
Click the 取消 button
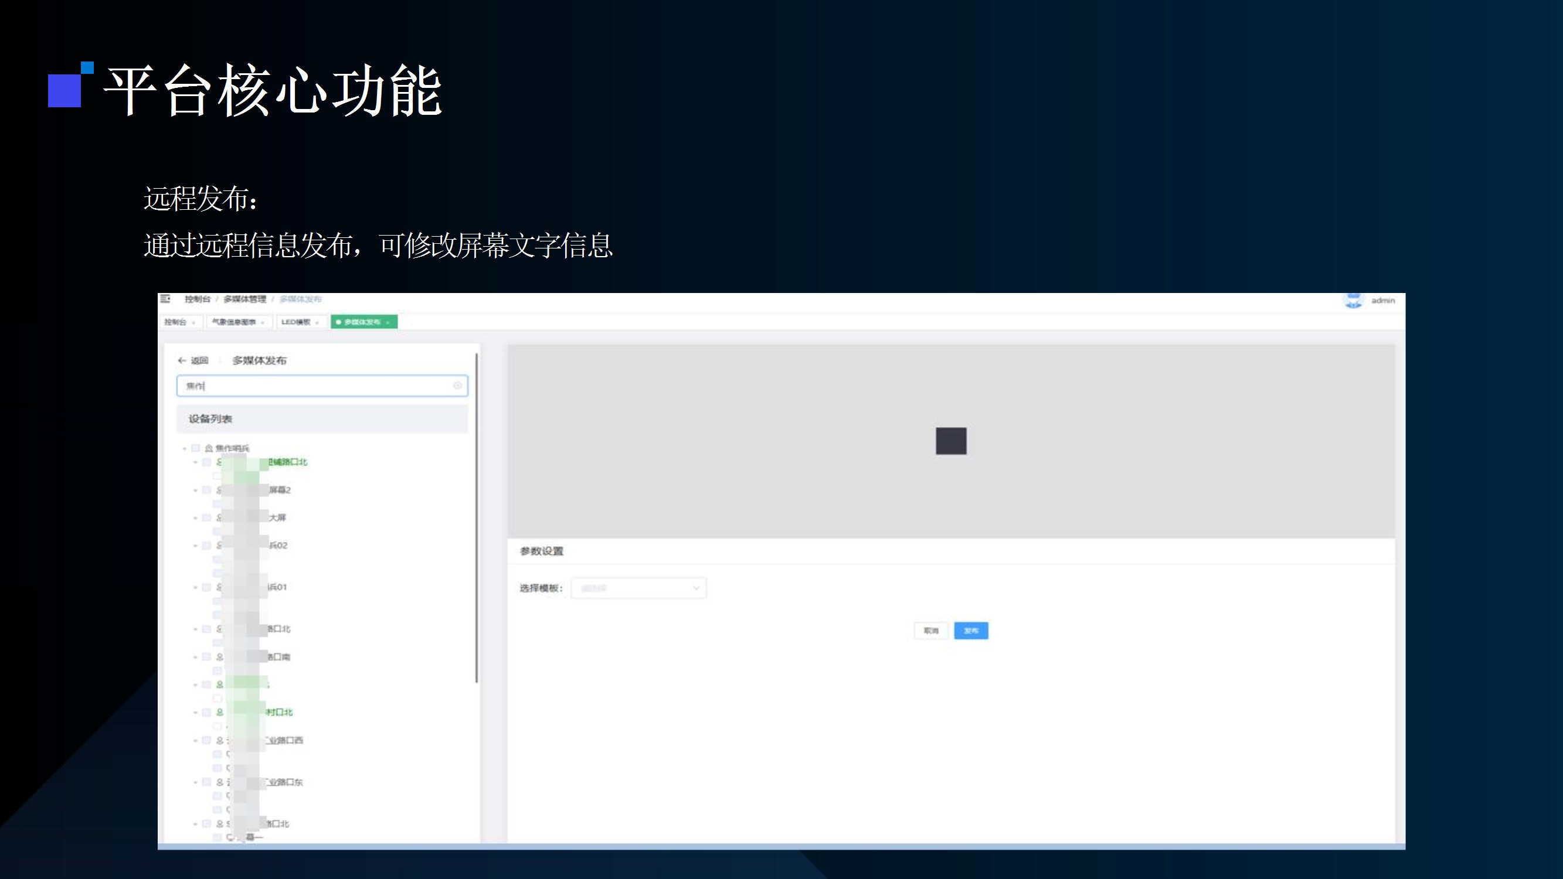[931, 631]
